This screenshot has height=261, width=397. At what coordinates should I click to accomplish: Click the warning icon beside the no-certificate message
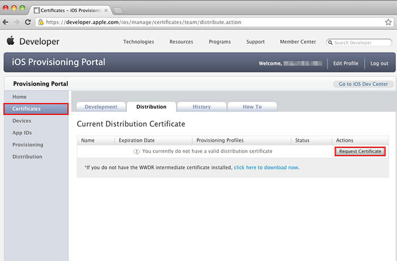tap(137, 151)
